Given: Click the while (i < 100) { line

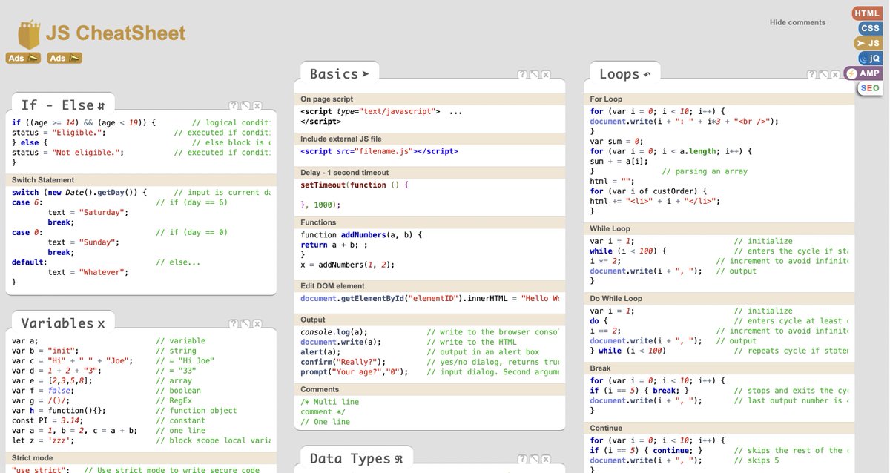Looking at the screenshot, I should [x=629, y=251].
